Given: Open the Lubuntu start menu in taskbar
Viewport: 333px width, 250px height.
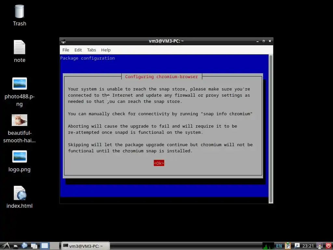Looking at the screenshot, I should click(6, 246).
